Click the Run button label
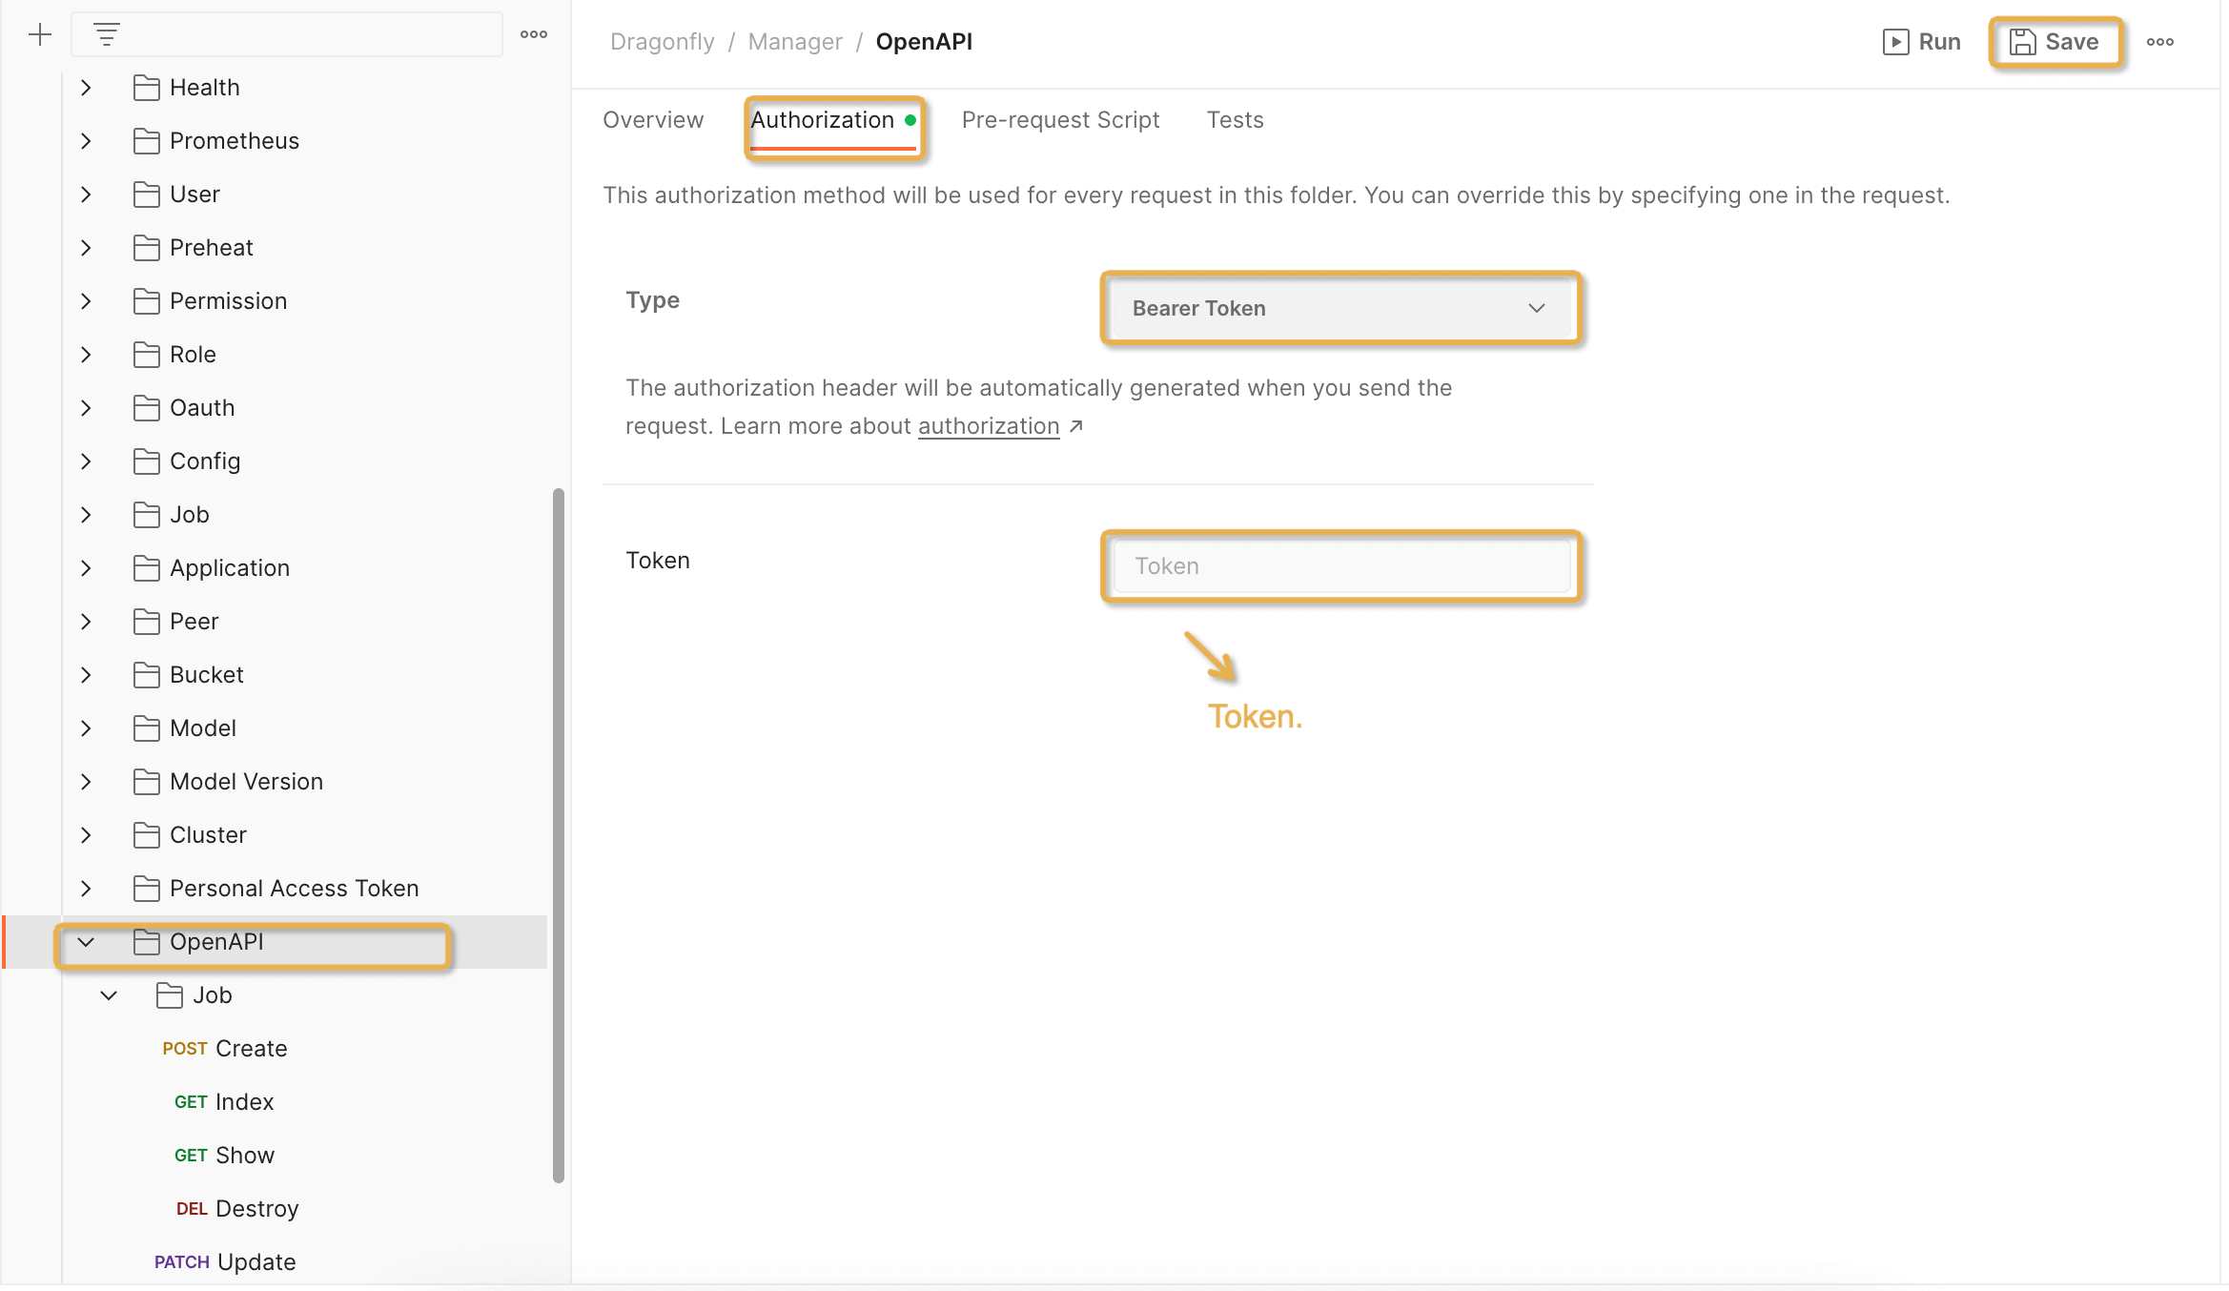The width and height of the screenshot is (2229, 1291). 1939,42
